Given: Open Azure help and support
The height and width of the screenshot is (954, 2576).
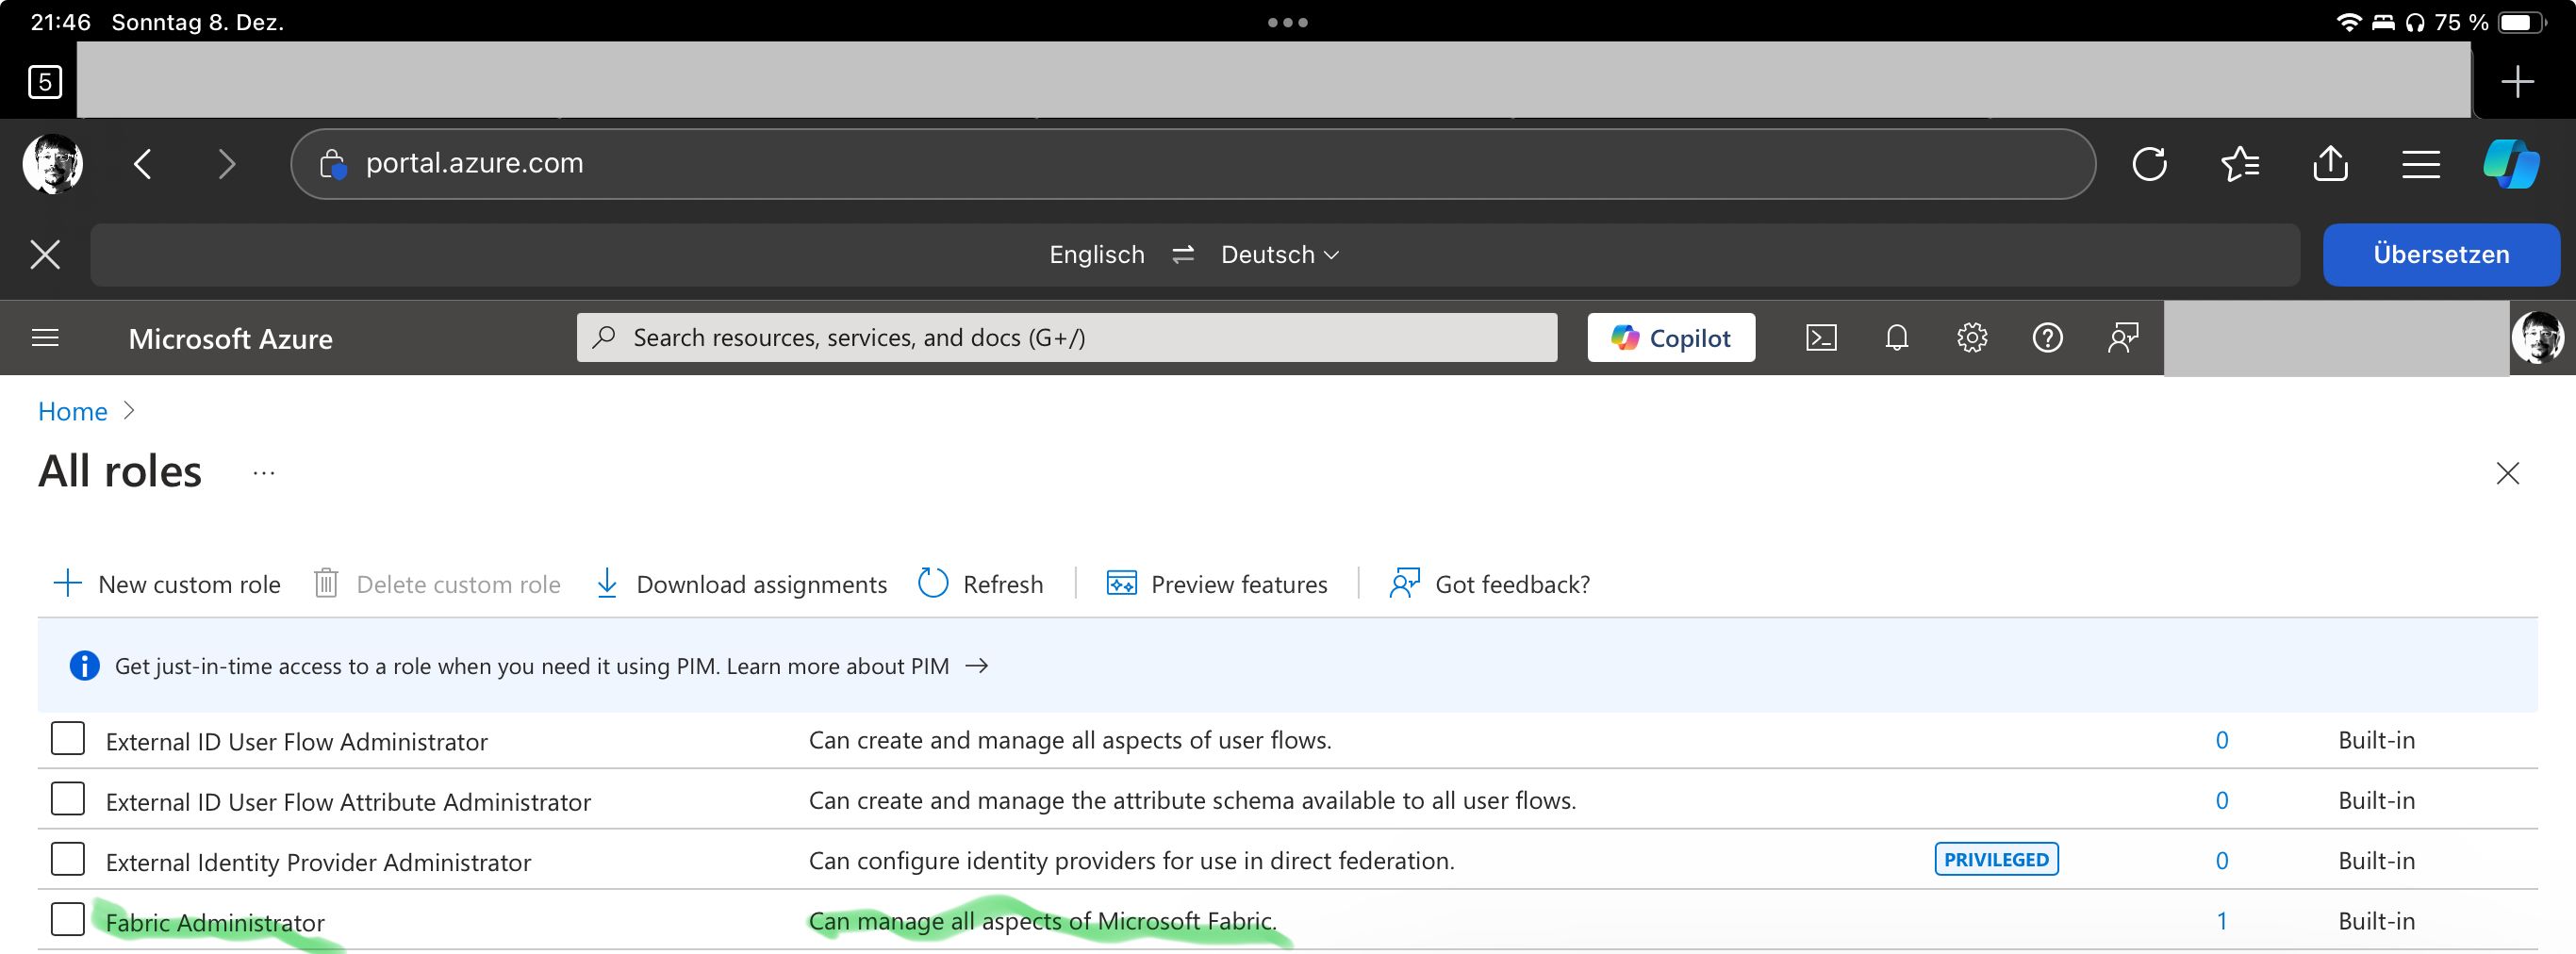Looking at the screenshot, I should point(2047,338).
